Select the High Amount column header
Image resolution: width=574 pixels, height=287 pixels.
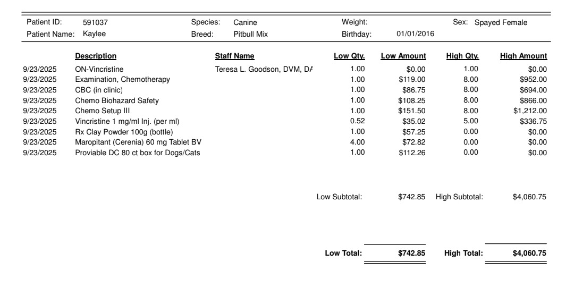(524, 56)
